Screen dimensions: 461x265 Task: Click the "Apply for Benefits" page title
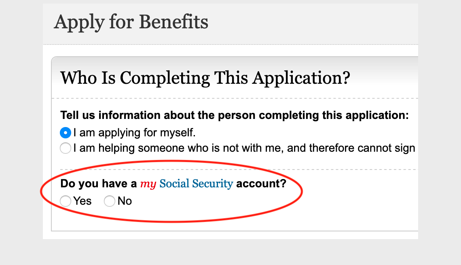[132, 23]
